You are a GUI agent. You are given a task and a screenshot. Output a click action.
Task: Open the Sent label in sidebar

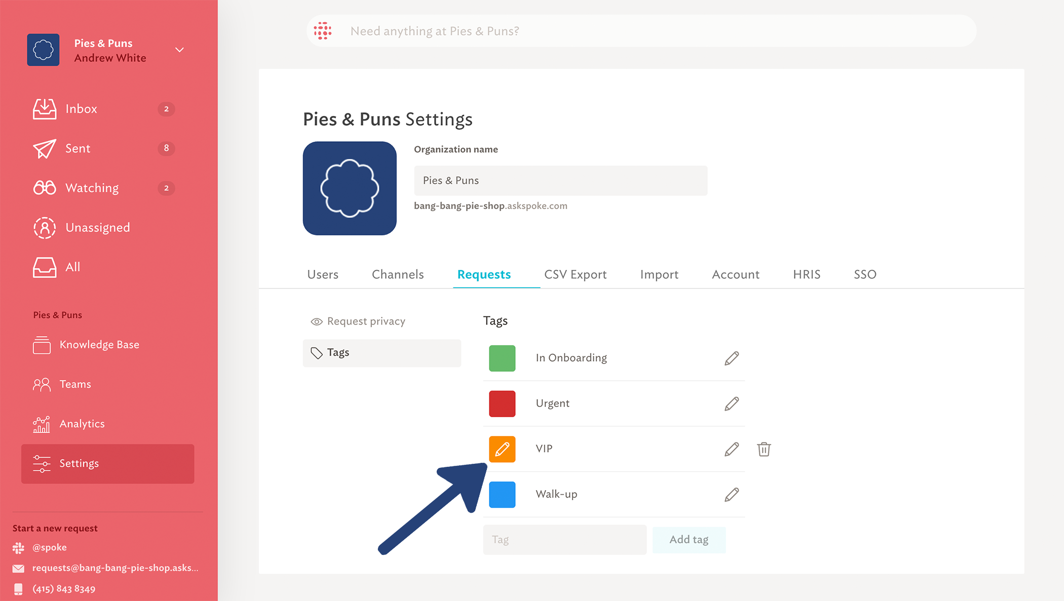(x=78, y=148)
